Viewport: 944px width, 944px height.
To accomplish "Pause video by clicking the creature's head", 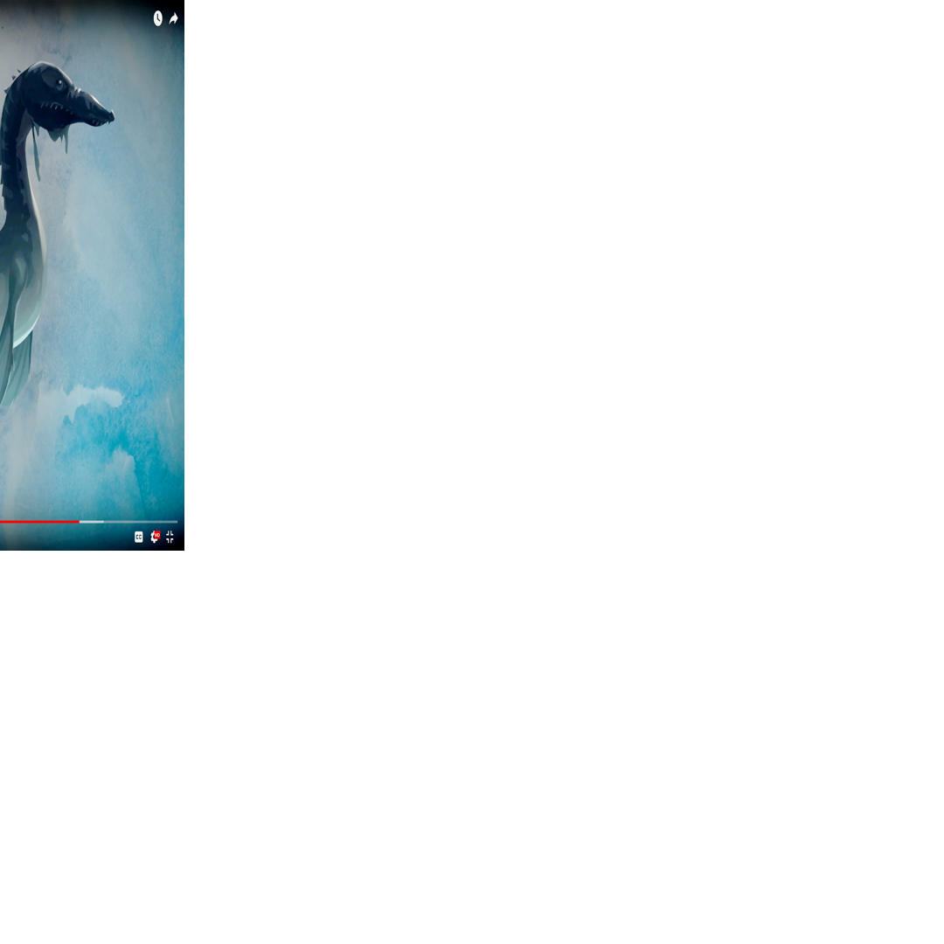I will point(52,92).
